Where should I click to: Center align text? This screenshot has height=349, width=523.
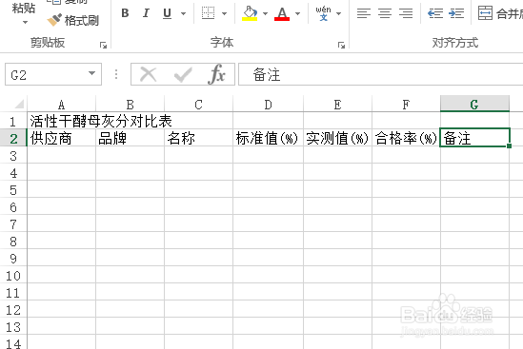tap(385, 13)
